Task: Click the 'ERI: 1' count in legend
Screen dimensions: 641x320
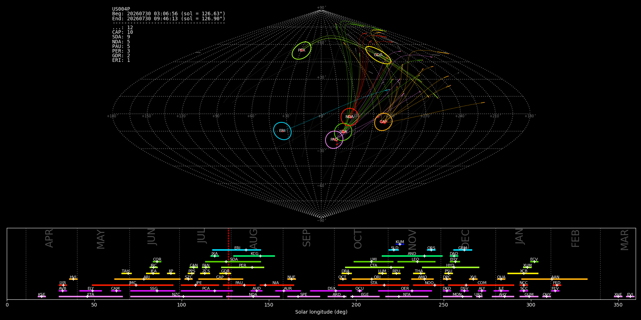Action: pyautogui.click(x=121, y=60)
